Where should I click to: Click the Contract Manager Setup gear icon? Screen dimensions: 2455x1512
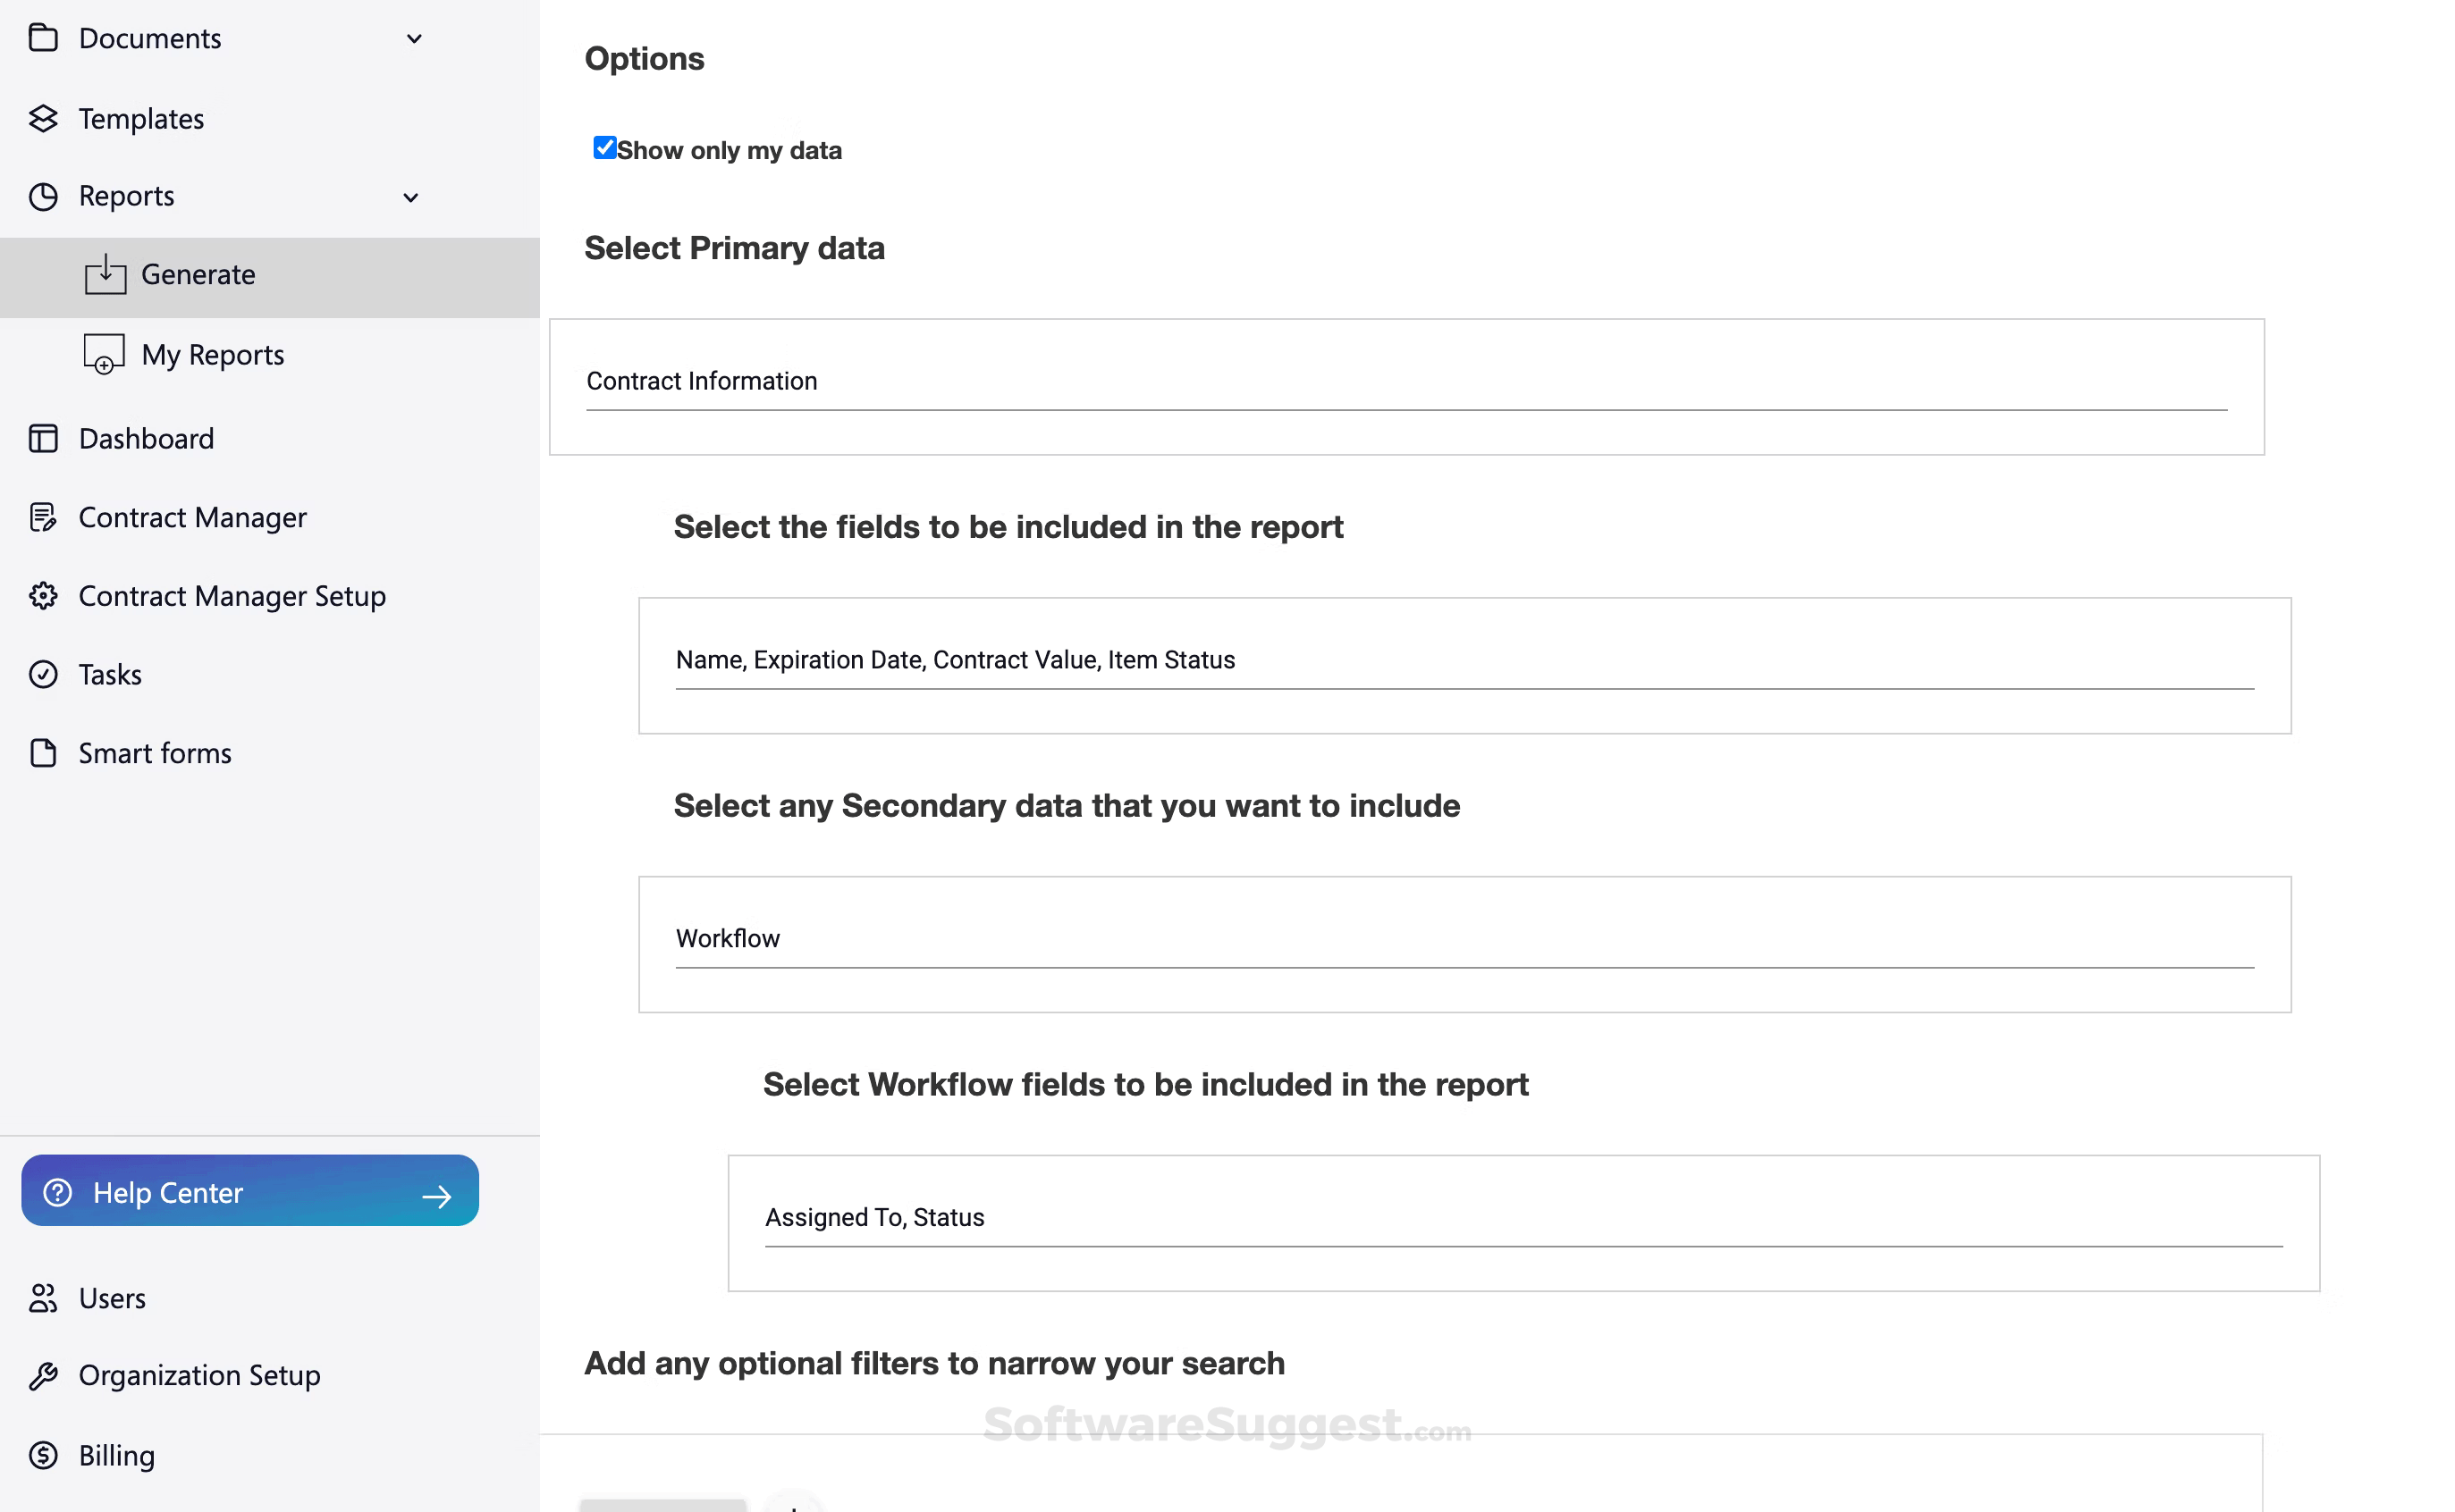coord(43,596)
